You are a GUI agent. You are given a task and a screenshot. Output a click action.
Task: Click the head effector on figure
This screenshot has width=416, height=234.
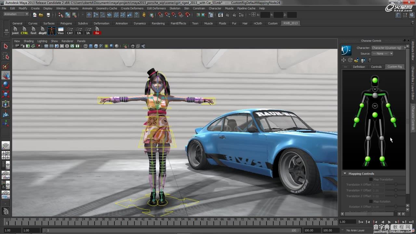(x=375, y=80)
